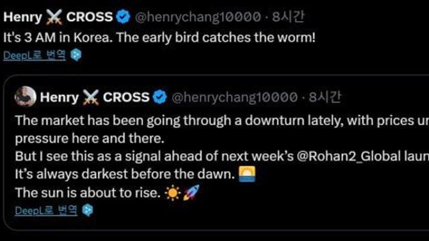Open the profile avatar in the quoted tweet
429x241 pixels.
click(25, 96)
